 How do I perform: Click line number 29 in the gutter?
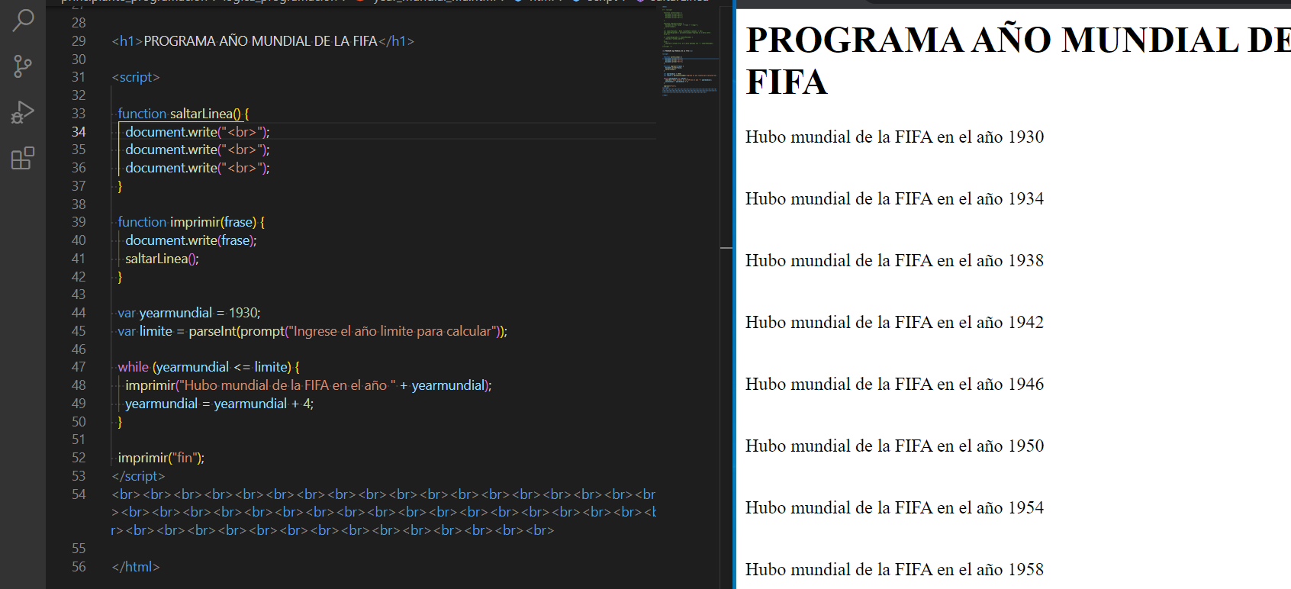[79, 41]
